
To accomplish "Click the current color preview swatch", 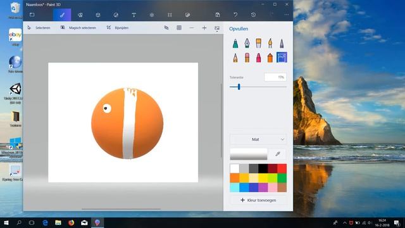I will pyautogui.click(x=249, y=154).
